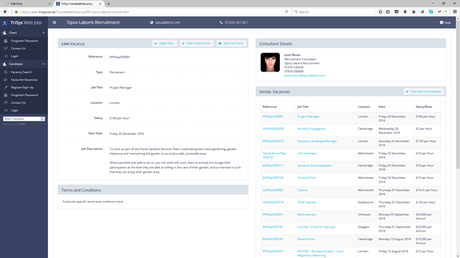Click the browser address bar
Screen dimensions: 460x258
click(150, 12)
